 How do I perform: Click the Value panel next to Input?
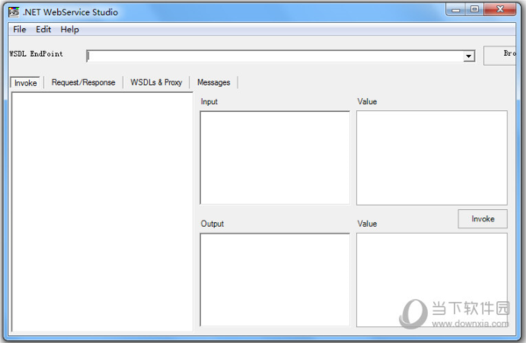(431, 157)
